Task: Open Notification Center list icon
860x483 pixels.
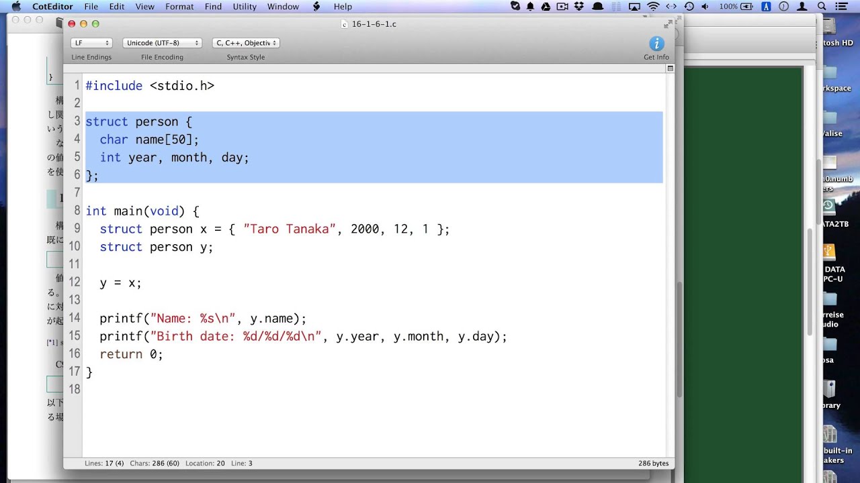Action: [842, 6]
